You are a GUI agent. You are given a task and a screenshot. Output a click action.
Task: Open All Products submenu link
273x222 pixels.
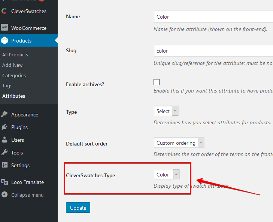tap(15, 54)
